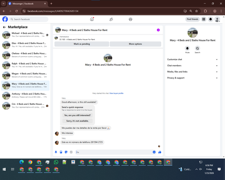
Task: Attach a photo with image icon
Action: (x=61, y=152)
